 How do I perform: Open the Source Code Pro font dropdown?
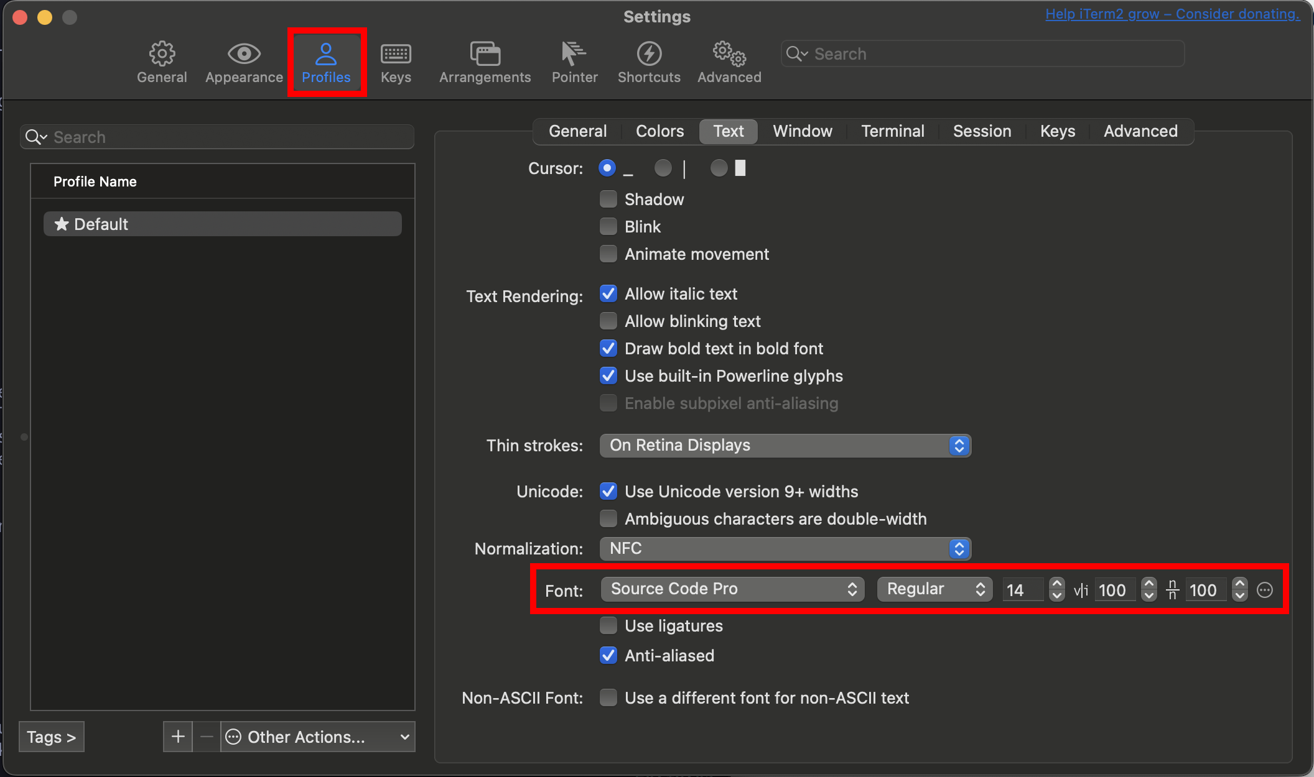coord(732,589)
